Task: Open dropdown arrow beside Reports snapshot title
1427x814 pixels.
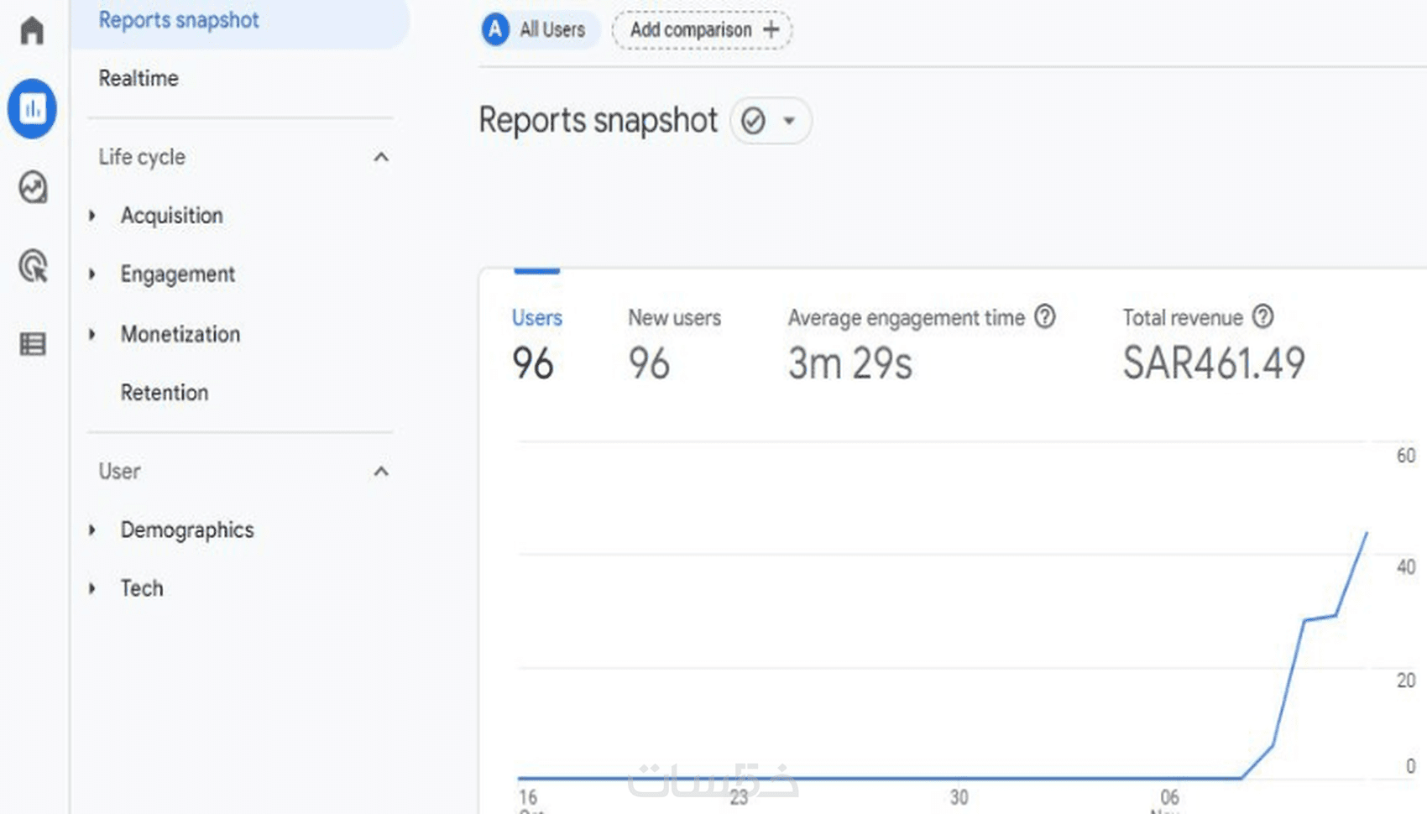Action: pos(789,121)
